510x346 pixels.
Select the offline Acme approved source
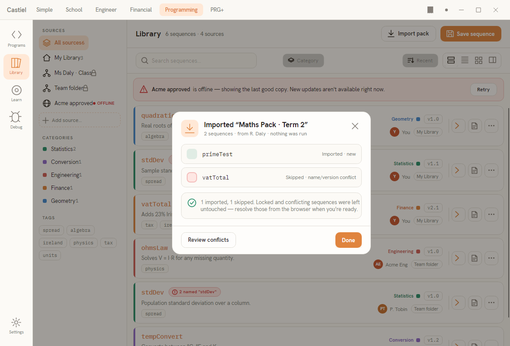point(79,103)
